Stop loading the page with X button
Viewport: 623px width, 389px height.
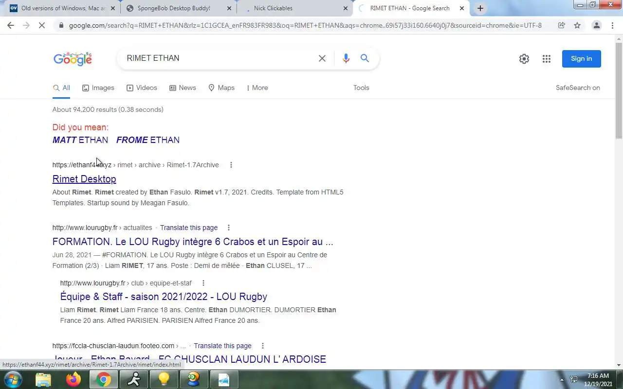tap(42, 25)
